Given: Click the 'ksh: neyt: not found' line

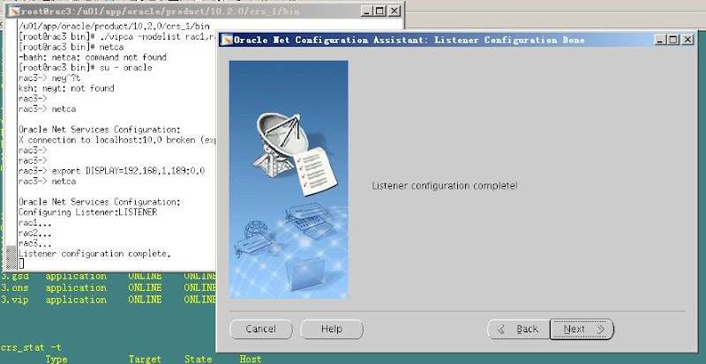Looking at the screenshot, I should click(66, 88).
